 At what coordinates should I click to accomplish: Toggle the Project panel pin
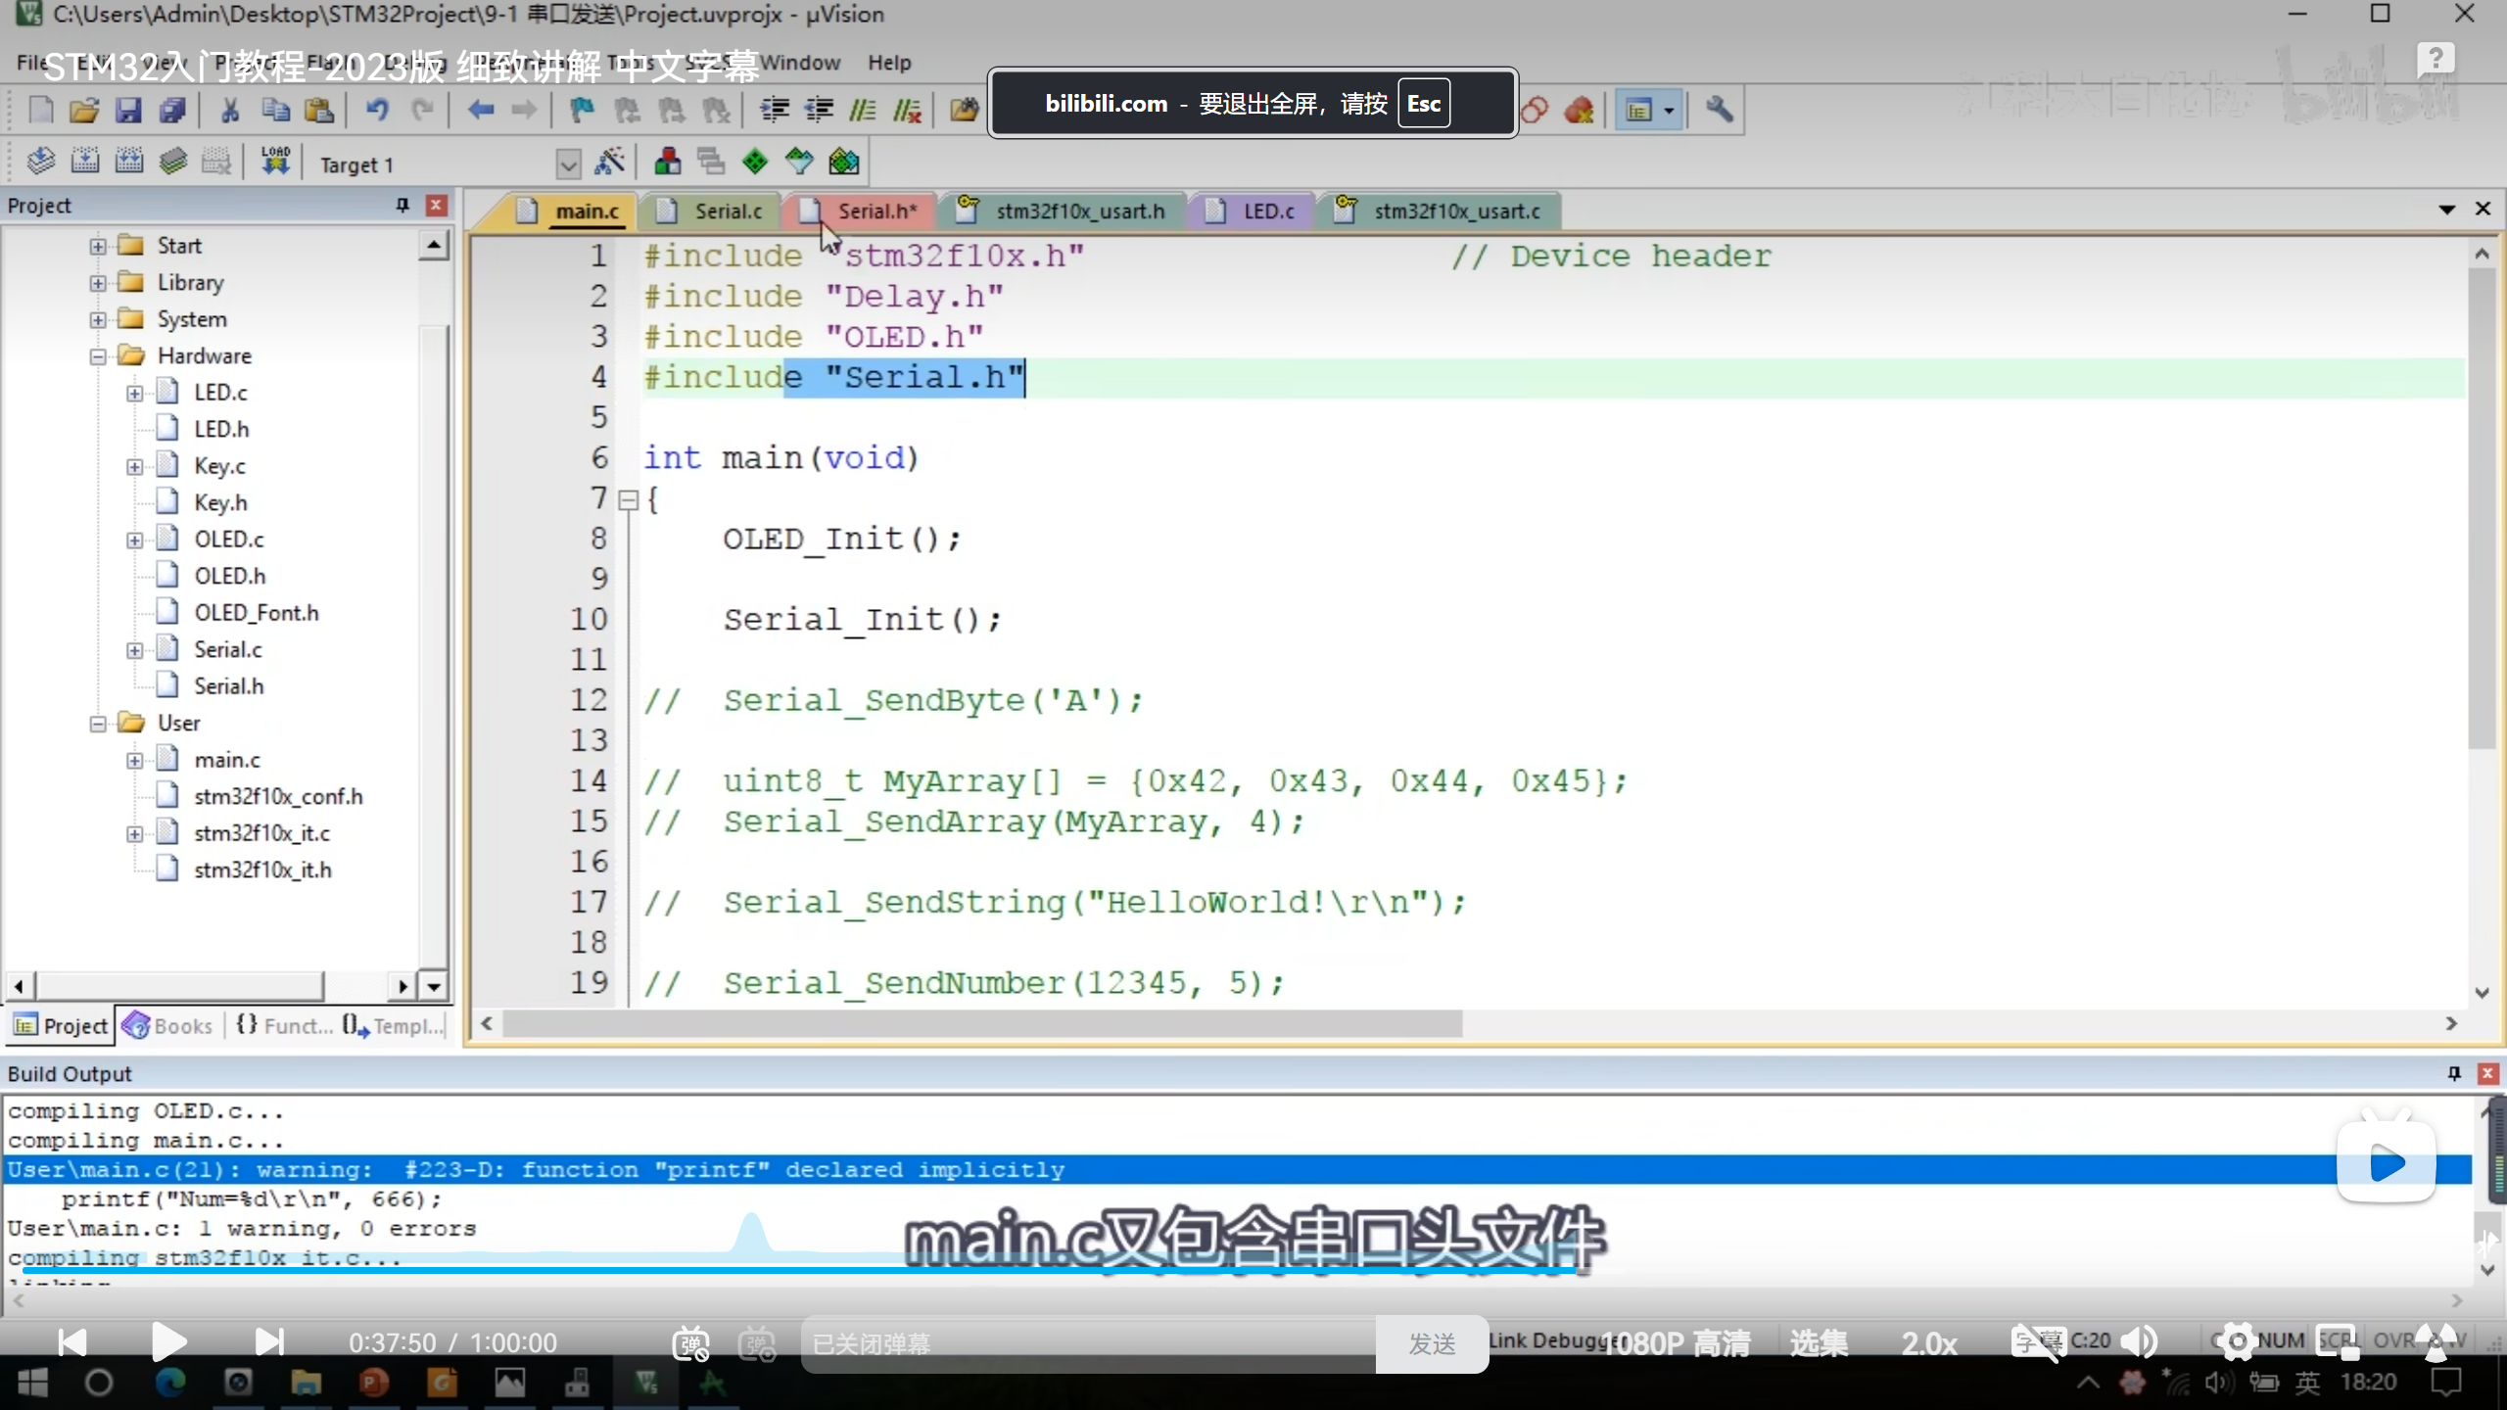[402, 205]
